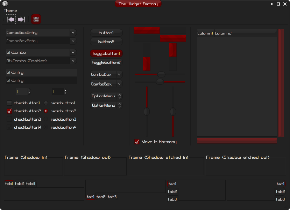The image size is (290, 210).
Task: Toggle the red grid toolbar icon
Action: pyautogui.click(x=36, y=19)
